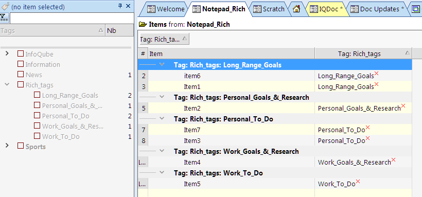Remove Work_To_Do tag from Item5

coord(358,182)
